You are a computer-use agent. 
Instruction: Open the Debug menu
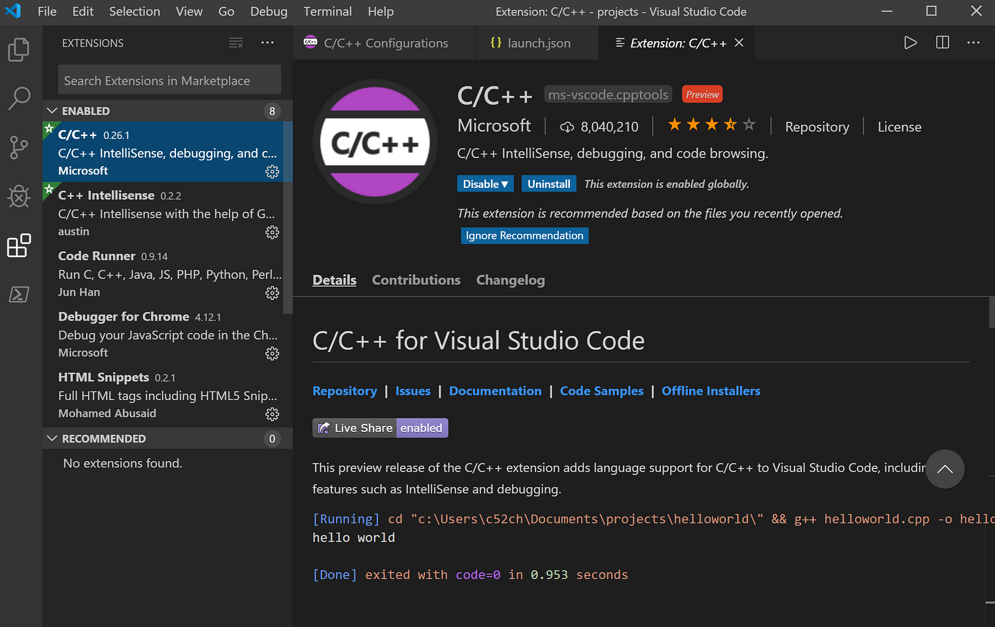269,11
